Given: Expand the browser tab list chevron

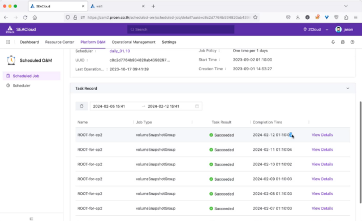Looking at the screenshot, I should click(346, 6).
